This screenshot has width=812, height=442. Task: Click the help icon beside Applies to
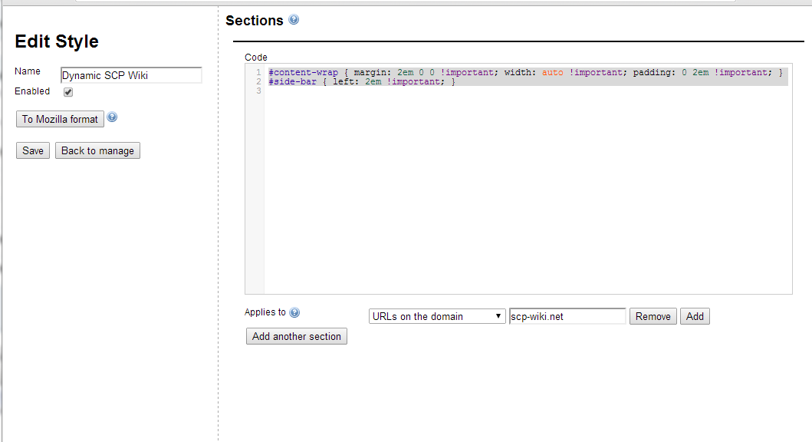294,312
